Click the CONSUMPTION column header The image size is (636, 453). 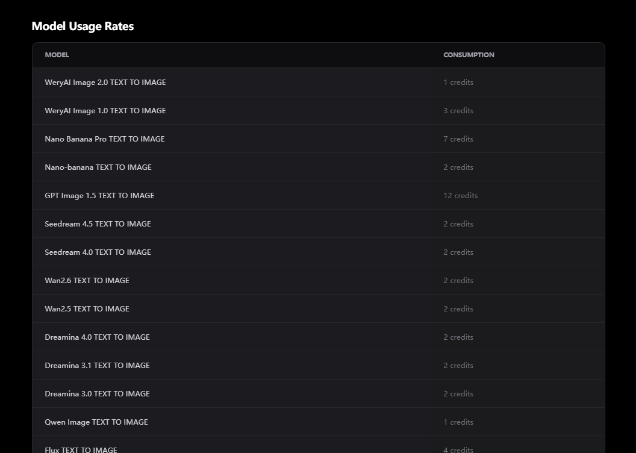(469, 55)
